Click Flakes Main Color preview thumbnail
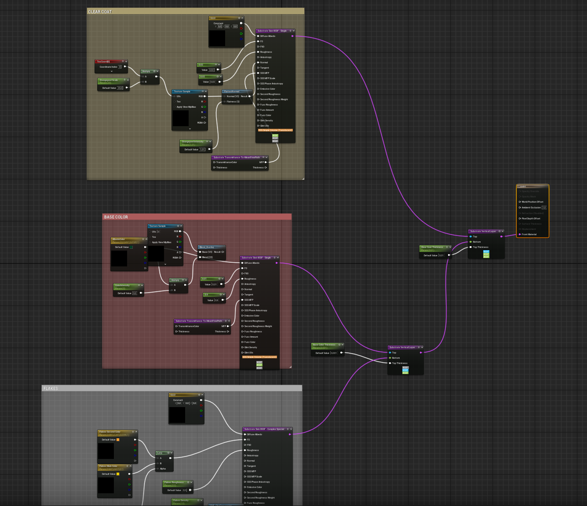The width and height of the screenshot is (587, 506). (106, 485)
